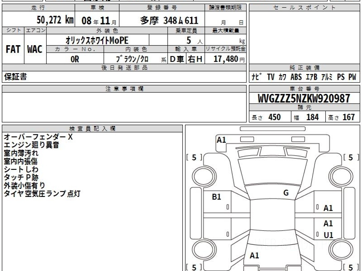Select the WAC air conditioner cell
The image size is (362, 271).
pyautogui.click(x=35, y=49)
